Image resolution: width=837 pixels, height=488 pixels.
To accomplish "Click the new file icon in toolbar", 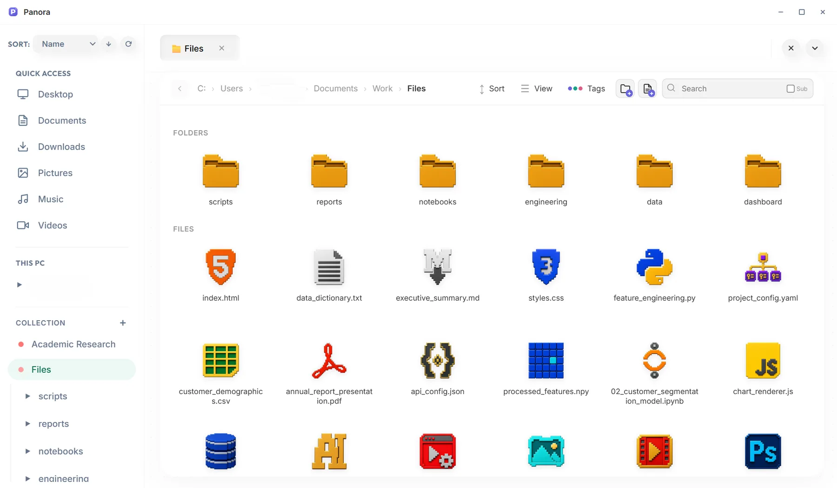I will pos(648,88).
